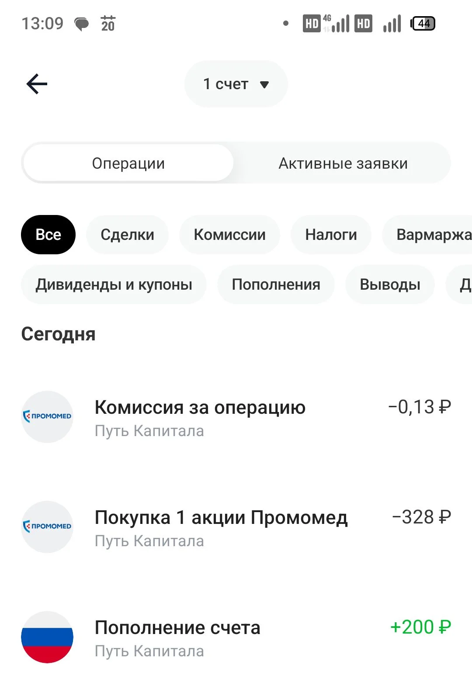Filter operations by Комиссии
Viewport: 472px width, 693px height.
[x=229, y=235]
